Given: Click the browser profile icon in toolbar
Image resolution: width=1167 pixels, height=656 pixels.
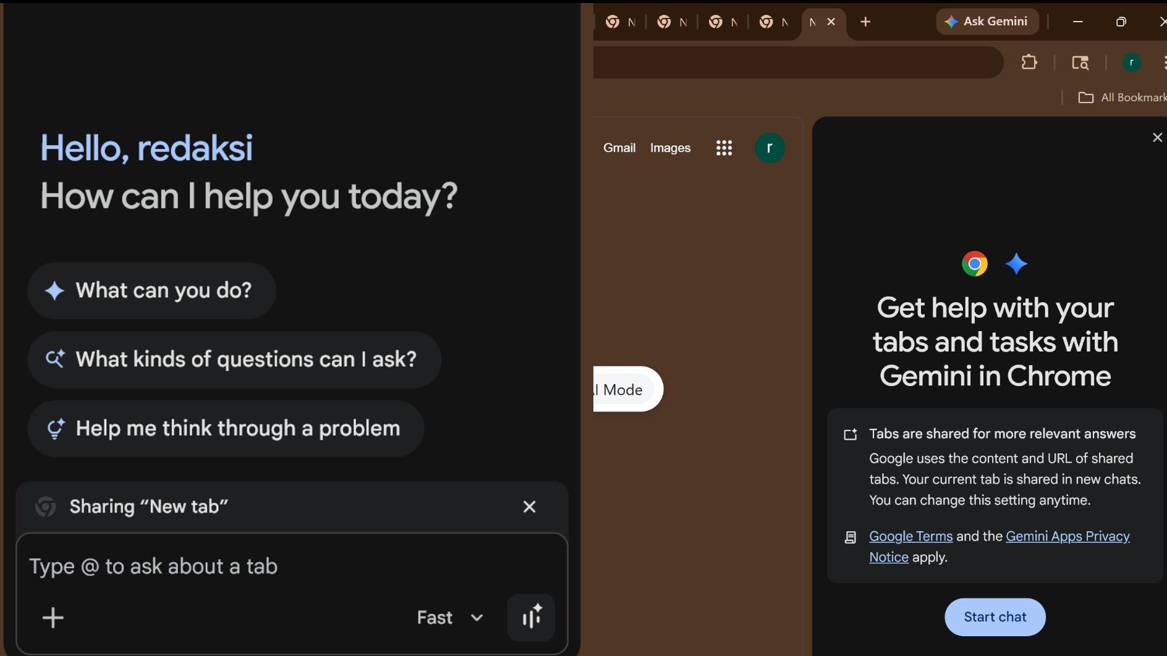Looking at the screenshot, I should (1132, 62).
